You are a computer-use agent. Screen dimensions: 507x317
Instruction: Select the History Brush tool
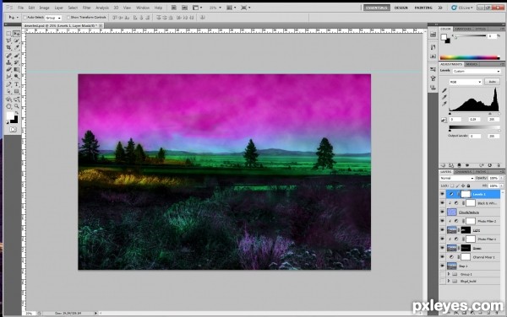point(17,62)
